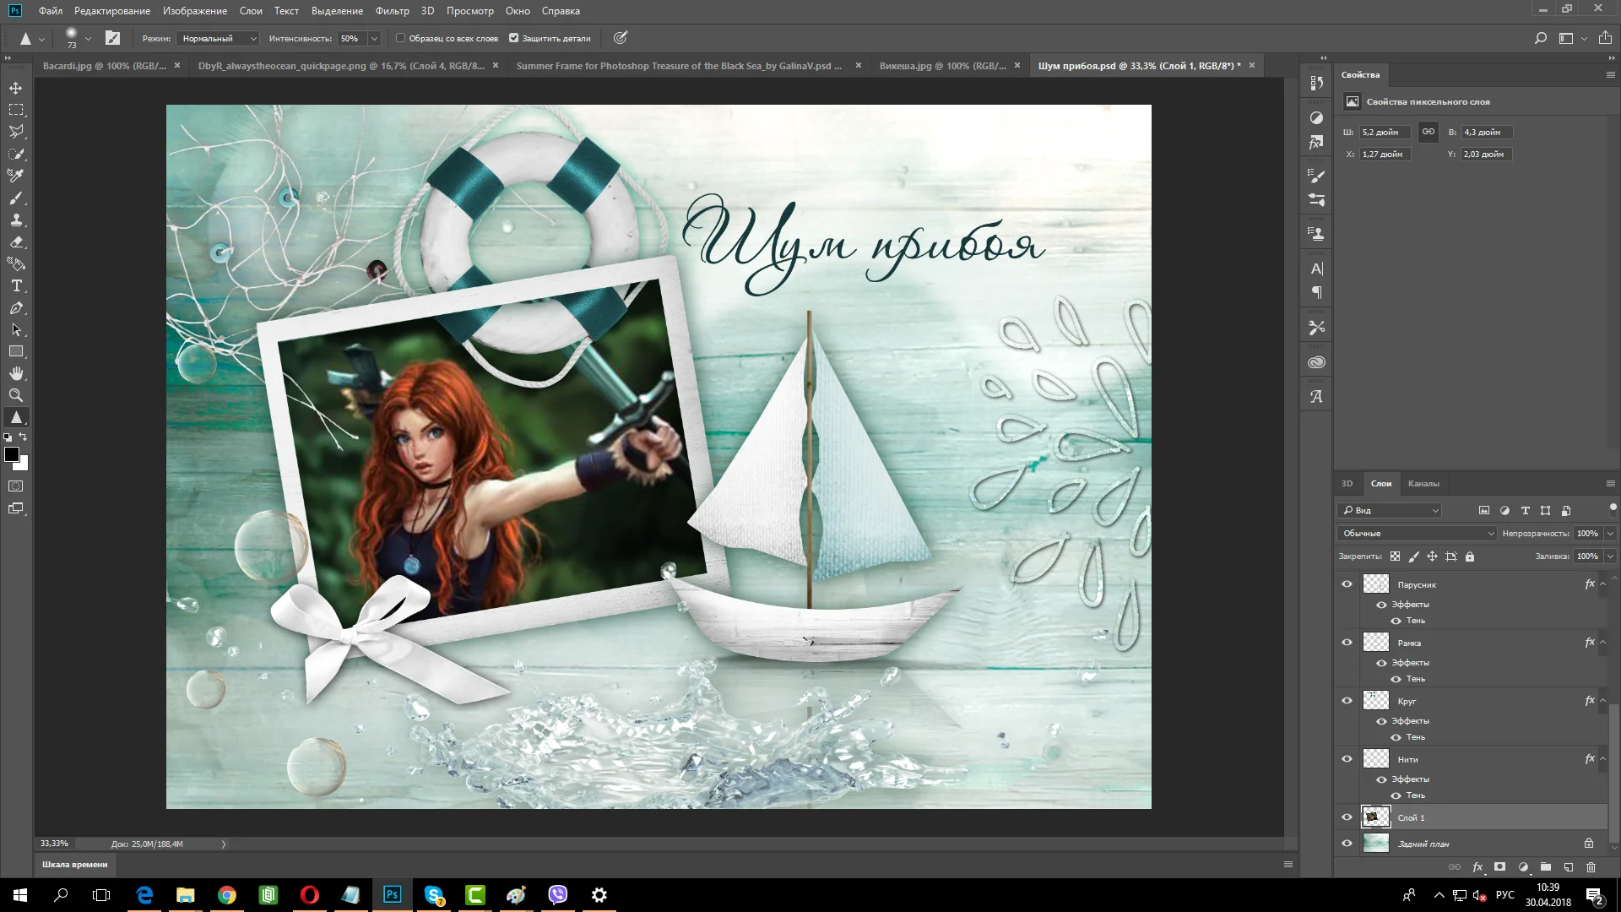
Task: Uncheck 'Защитить детали' checkbox
Action: point(513,38)
